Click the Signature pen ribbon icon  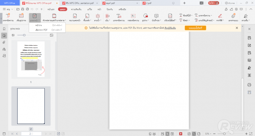246,16
